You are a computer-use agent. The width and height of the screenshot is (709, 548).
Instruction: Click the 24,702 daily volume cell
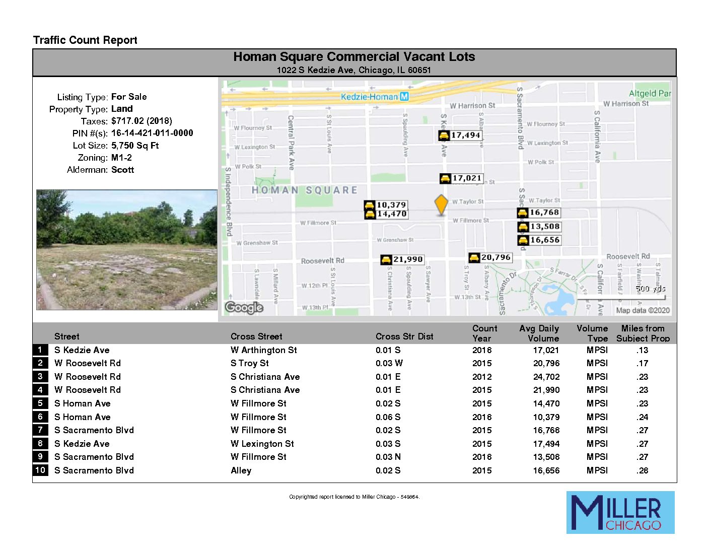coord(546,377)
